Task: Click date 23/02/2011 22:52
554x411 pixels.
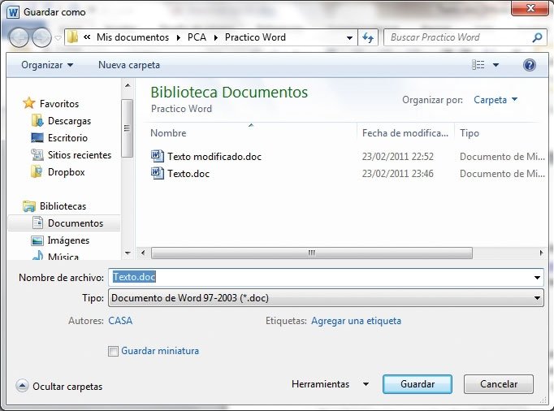Action: (397, 156)
